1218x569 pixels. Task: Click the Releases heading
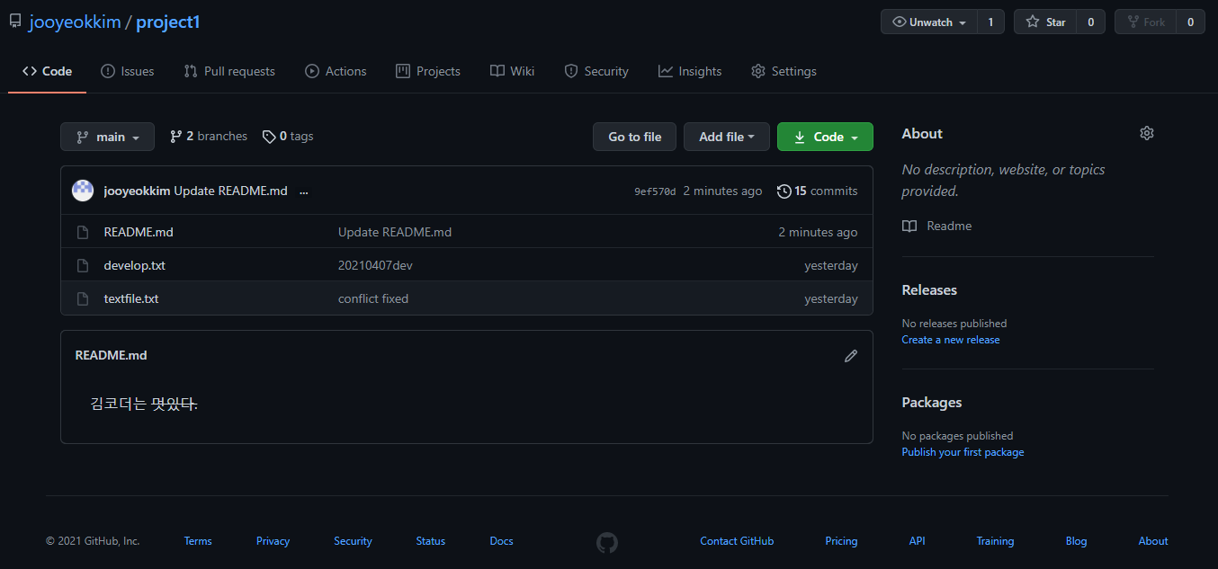pyautogui.click(x=929, y=289)
